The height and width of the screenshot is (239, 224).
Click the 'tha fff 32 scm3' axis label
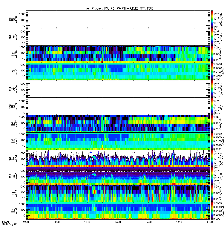[x=13, y=37]
